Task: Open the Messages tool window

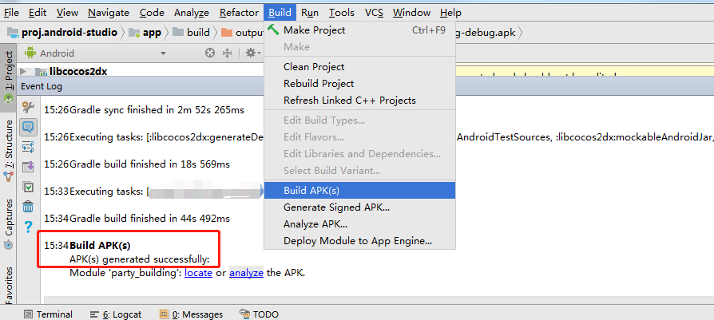Action: 191,314
